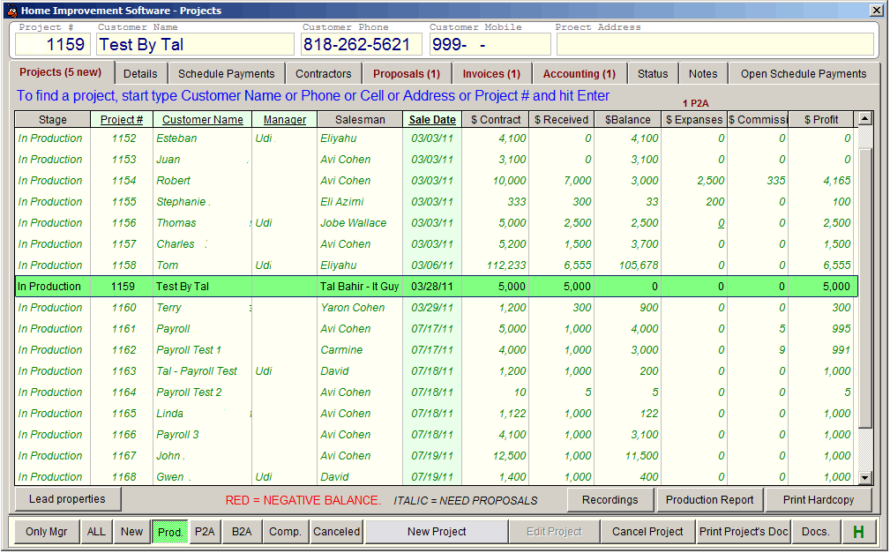The width and height of the screenshot is (890, 553).
Task: Click the $ Contract column header
Action: click(496, 120)
